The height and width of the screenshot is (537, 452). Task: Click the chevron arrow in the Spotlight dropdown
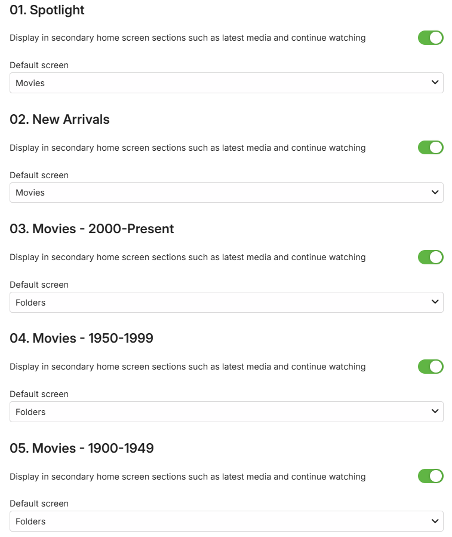pyautogui.click(x=435, y=83)
